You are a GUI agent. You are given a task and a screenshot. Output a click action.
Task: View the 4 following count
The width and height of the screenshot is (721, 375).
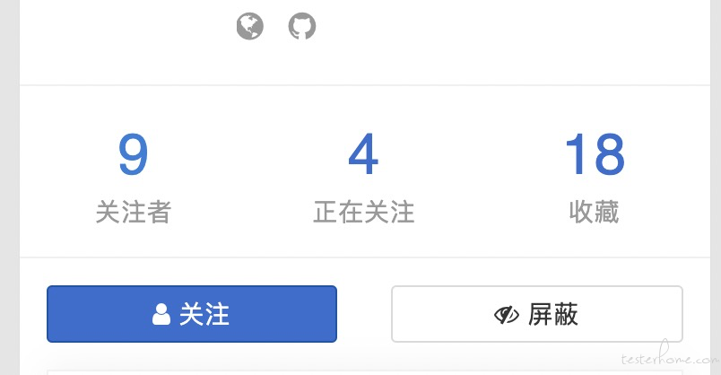tap(363, 154)
